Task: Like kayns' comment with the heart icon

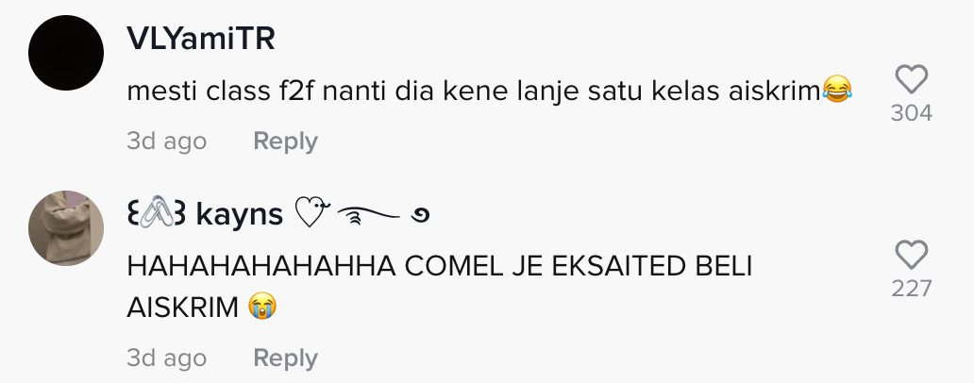Action: coord(912,255)
